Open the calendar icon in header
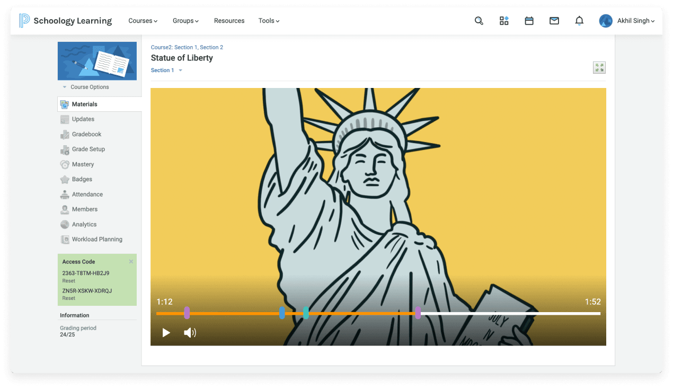 [x=529, y=21]
